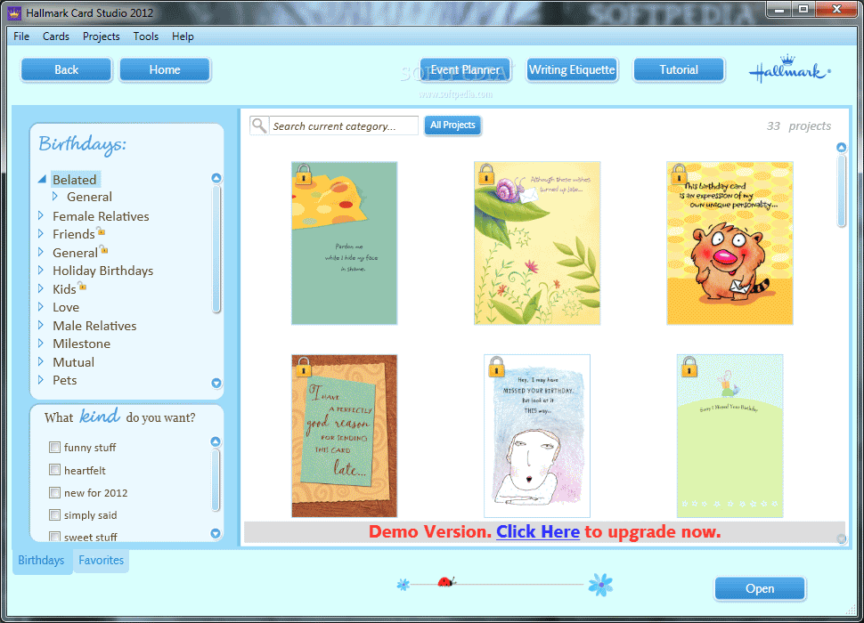Open the Writing Etiquette guide
Screen dimensions: 864x623
[x=572, y=70]
